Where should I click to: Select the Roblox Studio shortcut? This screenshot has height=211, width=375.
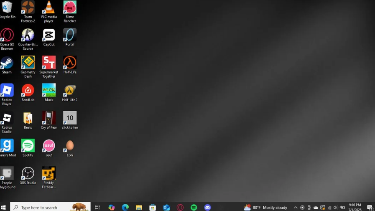(x=7, y=122)
